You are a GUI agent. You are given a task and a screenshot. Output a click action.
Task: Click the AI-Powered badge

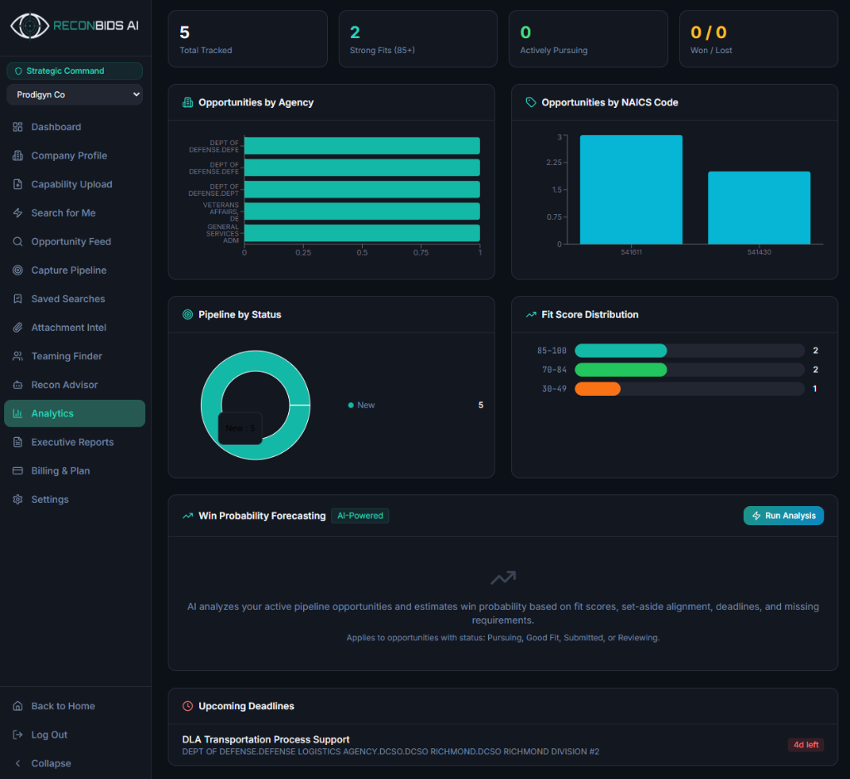(x=360, y=516)
